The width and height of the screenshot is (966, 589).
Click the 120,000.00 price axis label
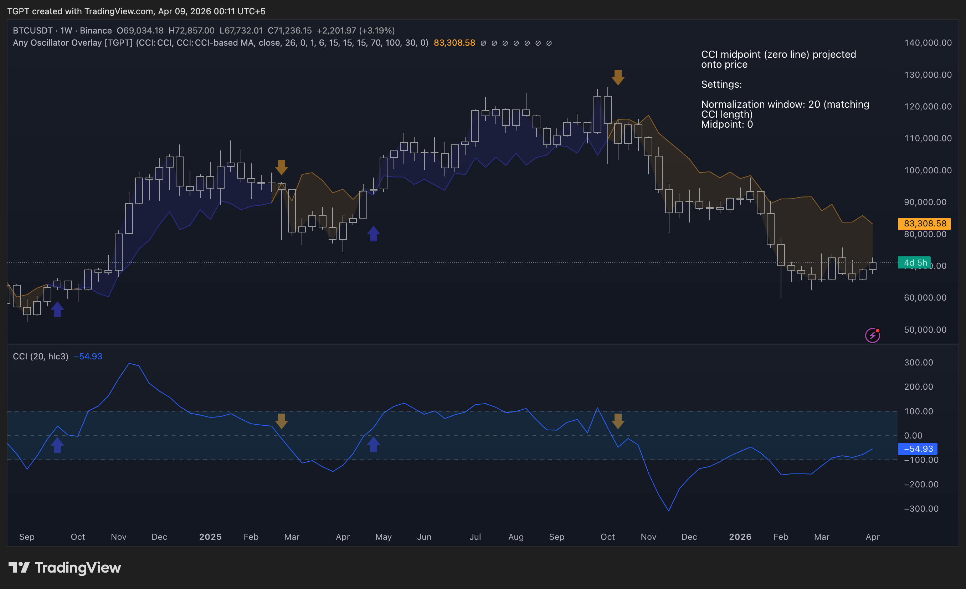pos(928,107)
